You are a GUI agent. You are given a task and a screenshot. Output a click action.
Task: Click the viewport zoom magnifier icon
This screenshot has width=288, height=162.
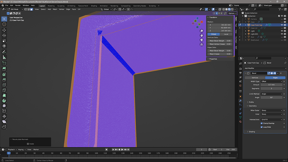click(x=202, y=31)
